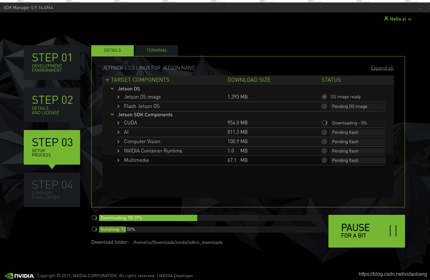Collapse the TARGET COMPONENTS section
The height and width of the screenshot is (280, 430).
pyautogui.click(x=107, y=80)
